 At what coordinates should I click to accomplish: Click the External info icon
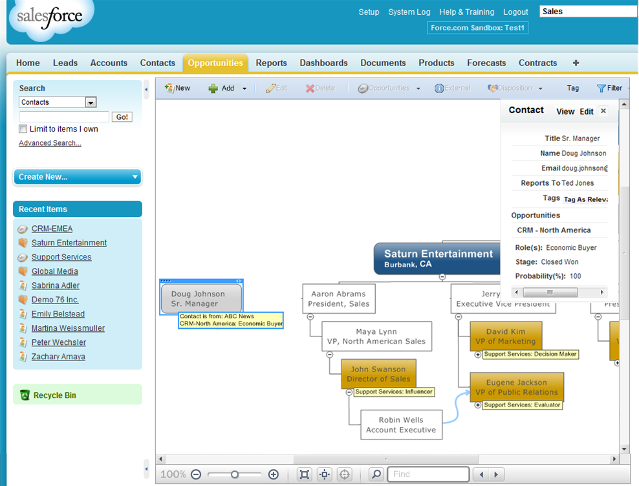pyautogui.click(x=439, y=88)
